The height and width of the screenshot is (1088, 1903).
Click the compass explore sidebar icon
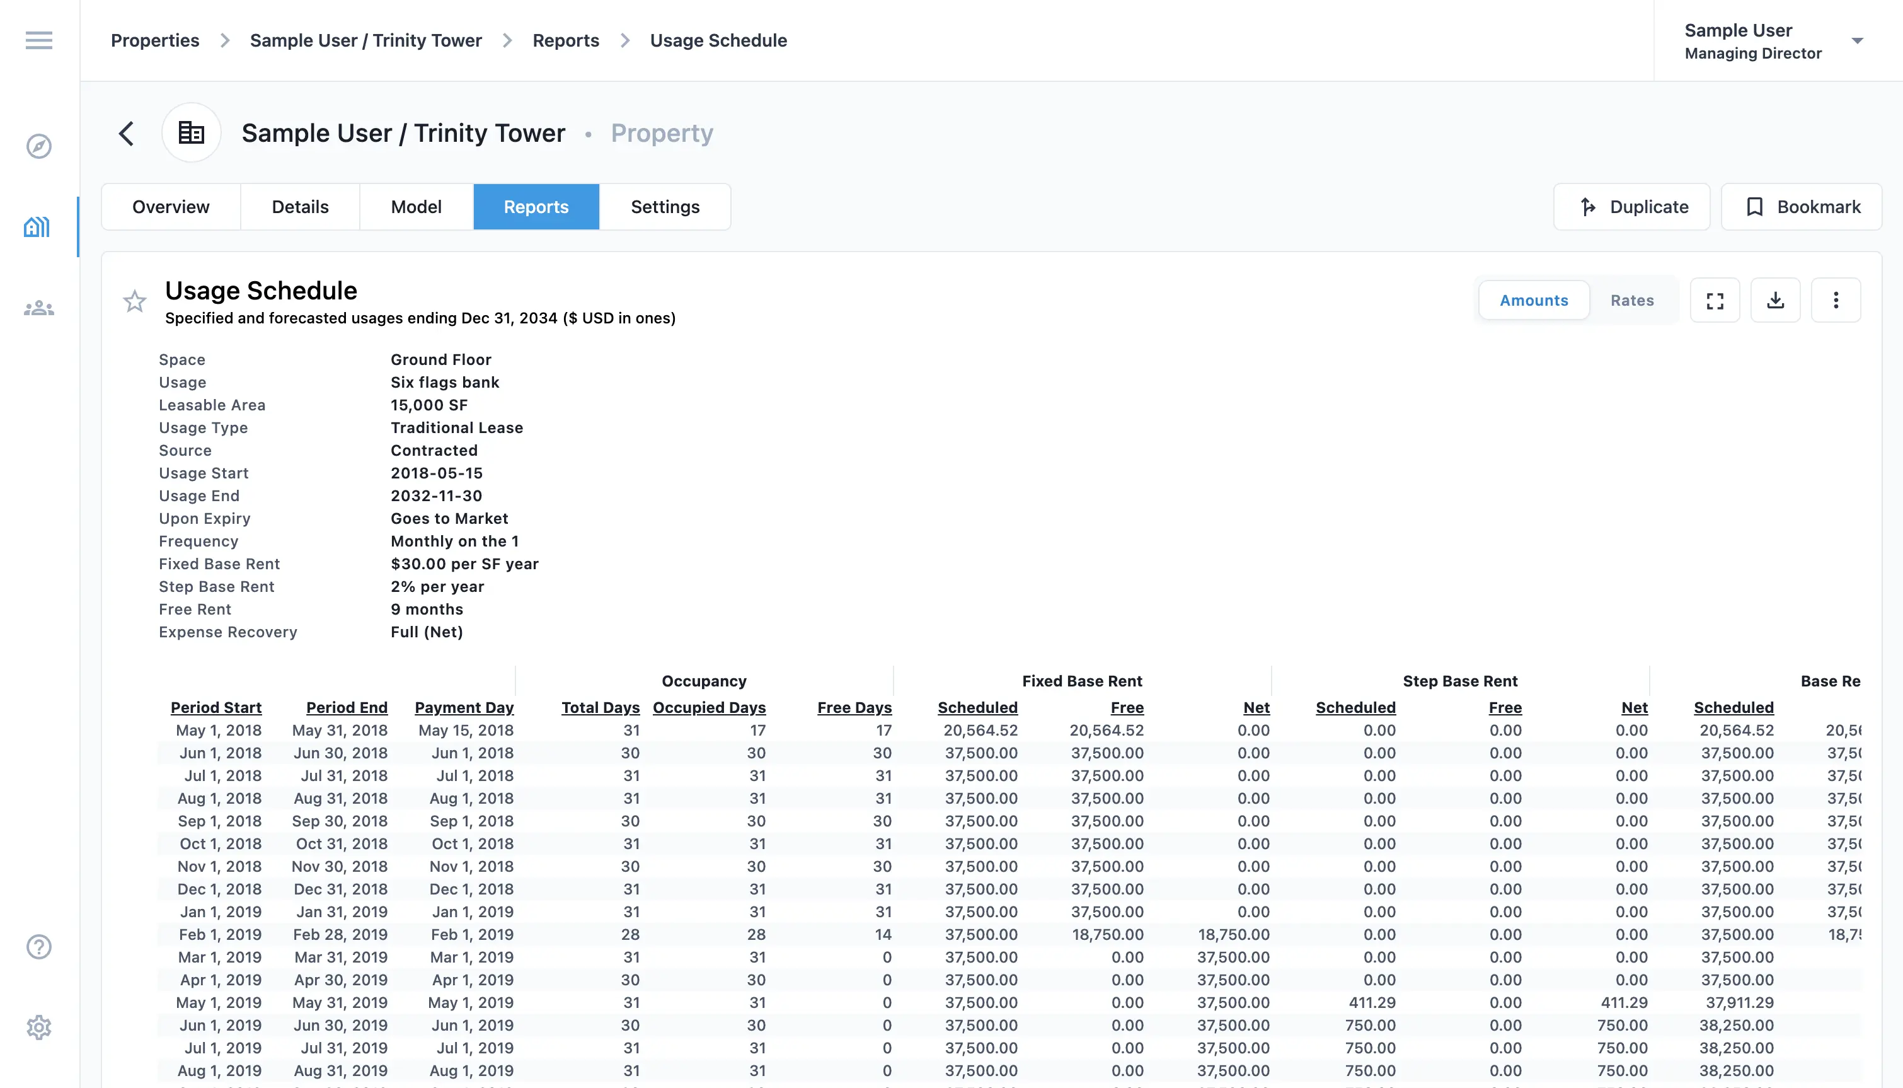coord(39,146)
